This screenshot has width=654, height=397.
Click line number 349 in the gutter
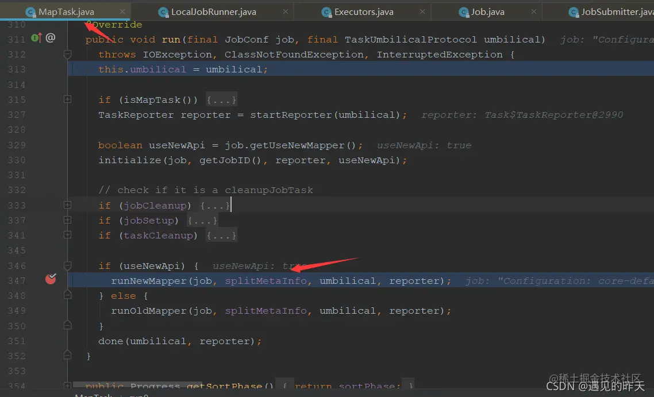tap(17, 311)
